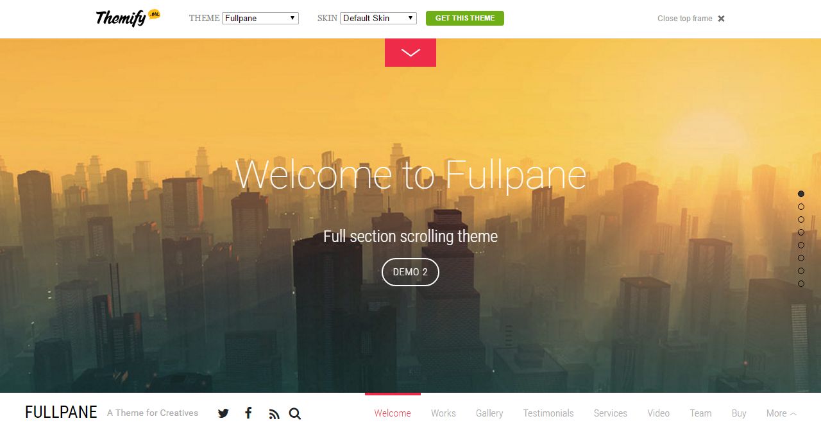Open the THEME dropdown showing Fullpane
Image resolution: width=821 pixels, height=430 pixels.
tap(260, 18)
